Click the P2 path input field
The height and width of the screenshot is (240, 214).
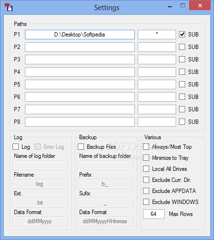80,47
